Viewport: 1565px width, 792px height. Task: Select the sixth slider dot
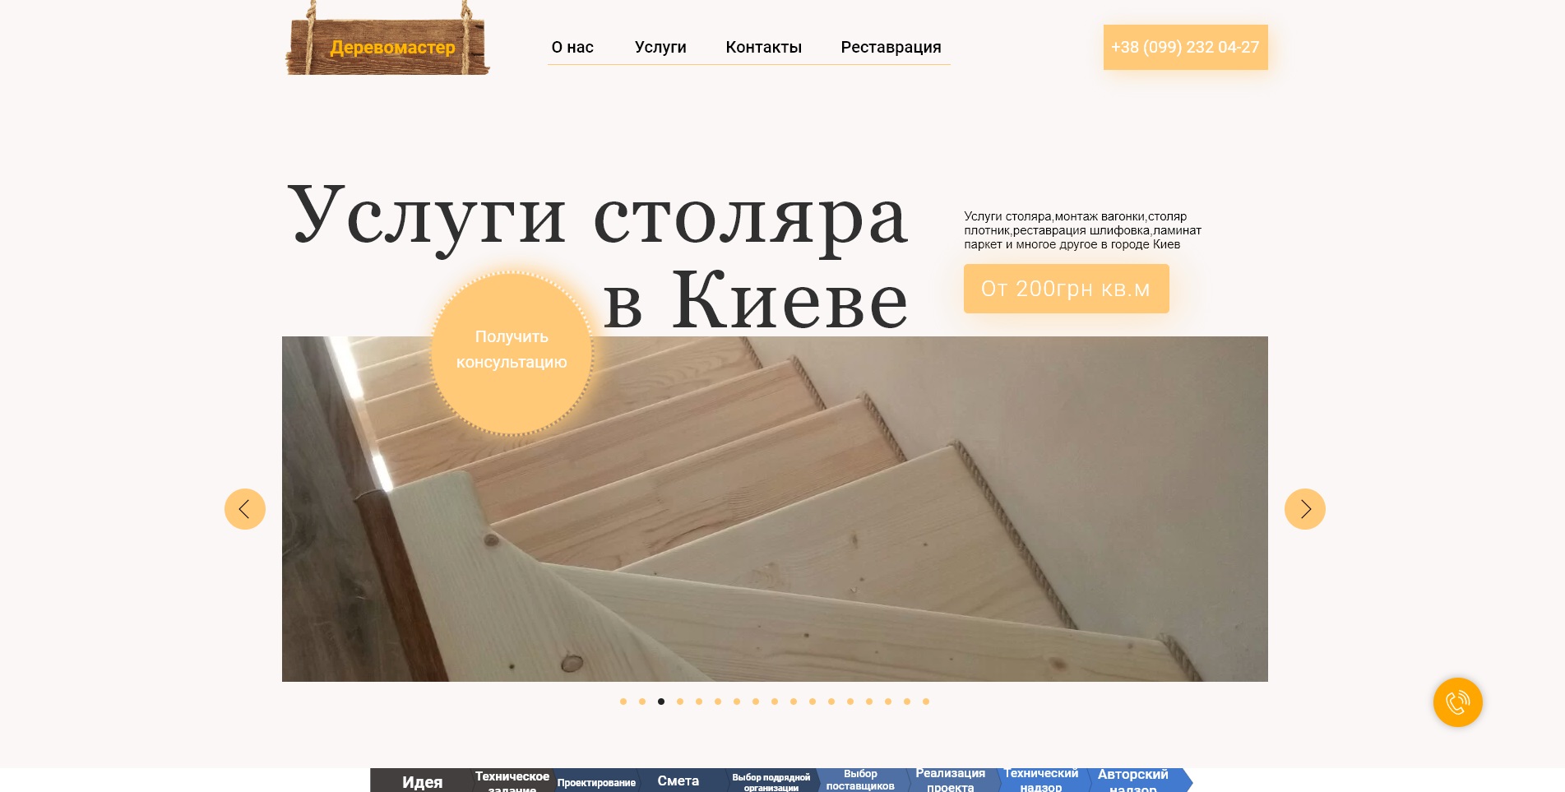(718, 702)
